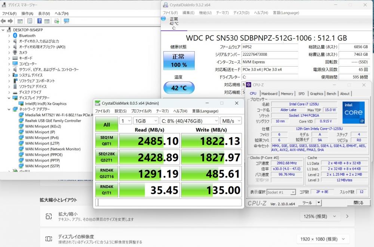Click the Intel Core i7 logo in CPU-Z
This screenshot has width=374, height=247.
[x=353, y=112]
